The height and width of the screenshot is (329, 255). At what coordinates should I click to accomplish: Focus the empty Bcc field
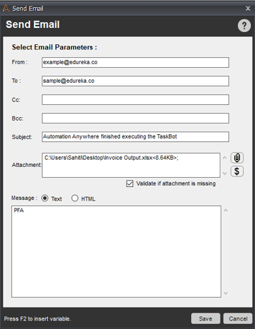[136, 119]
